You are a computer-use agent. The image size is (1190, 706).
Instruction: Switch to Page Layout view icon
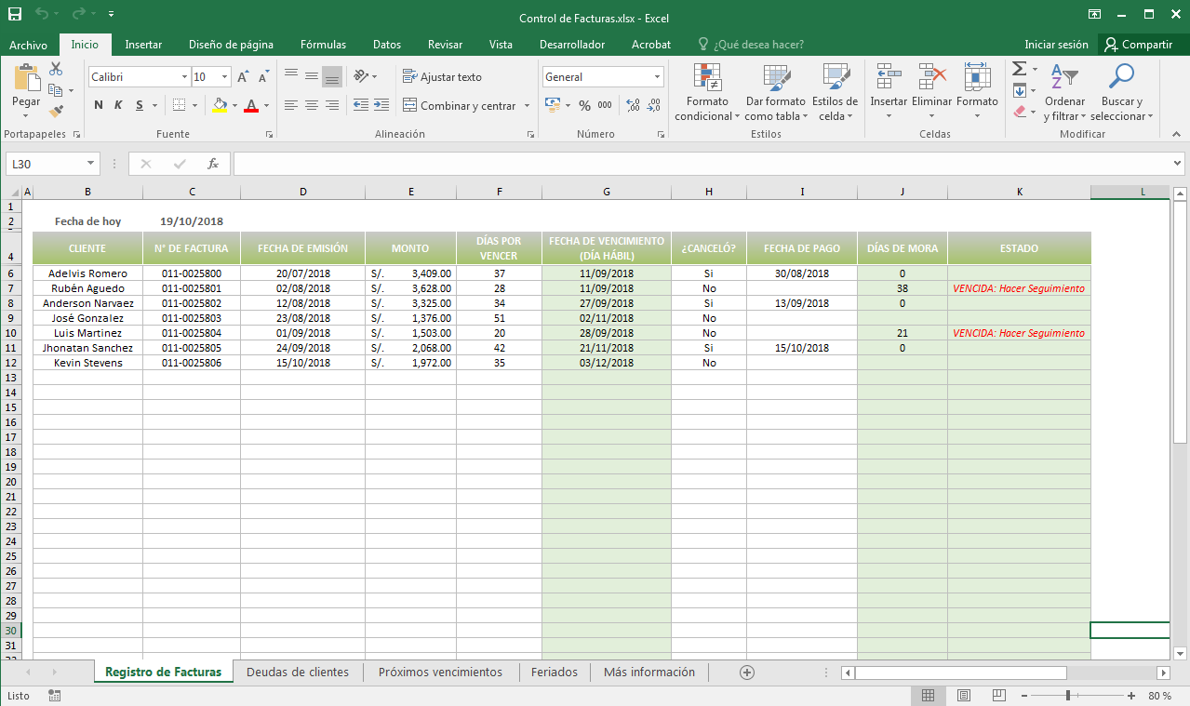(963, 696)
